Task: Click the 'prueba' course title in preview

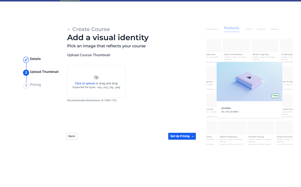Action: point(226,108)
